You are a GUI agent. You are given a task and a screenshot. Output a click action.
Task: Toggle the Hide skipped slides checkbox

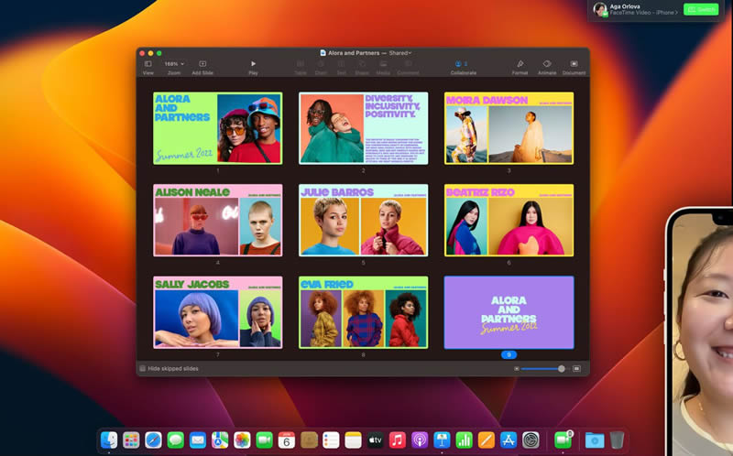click(143, 369)
